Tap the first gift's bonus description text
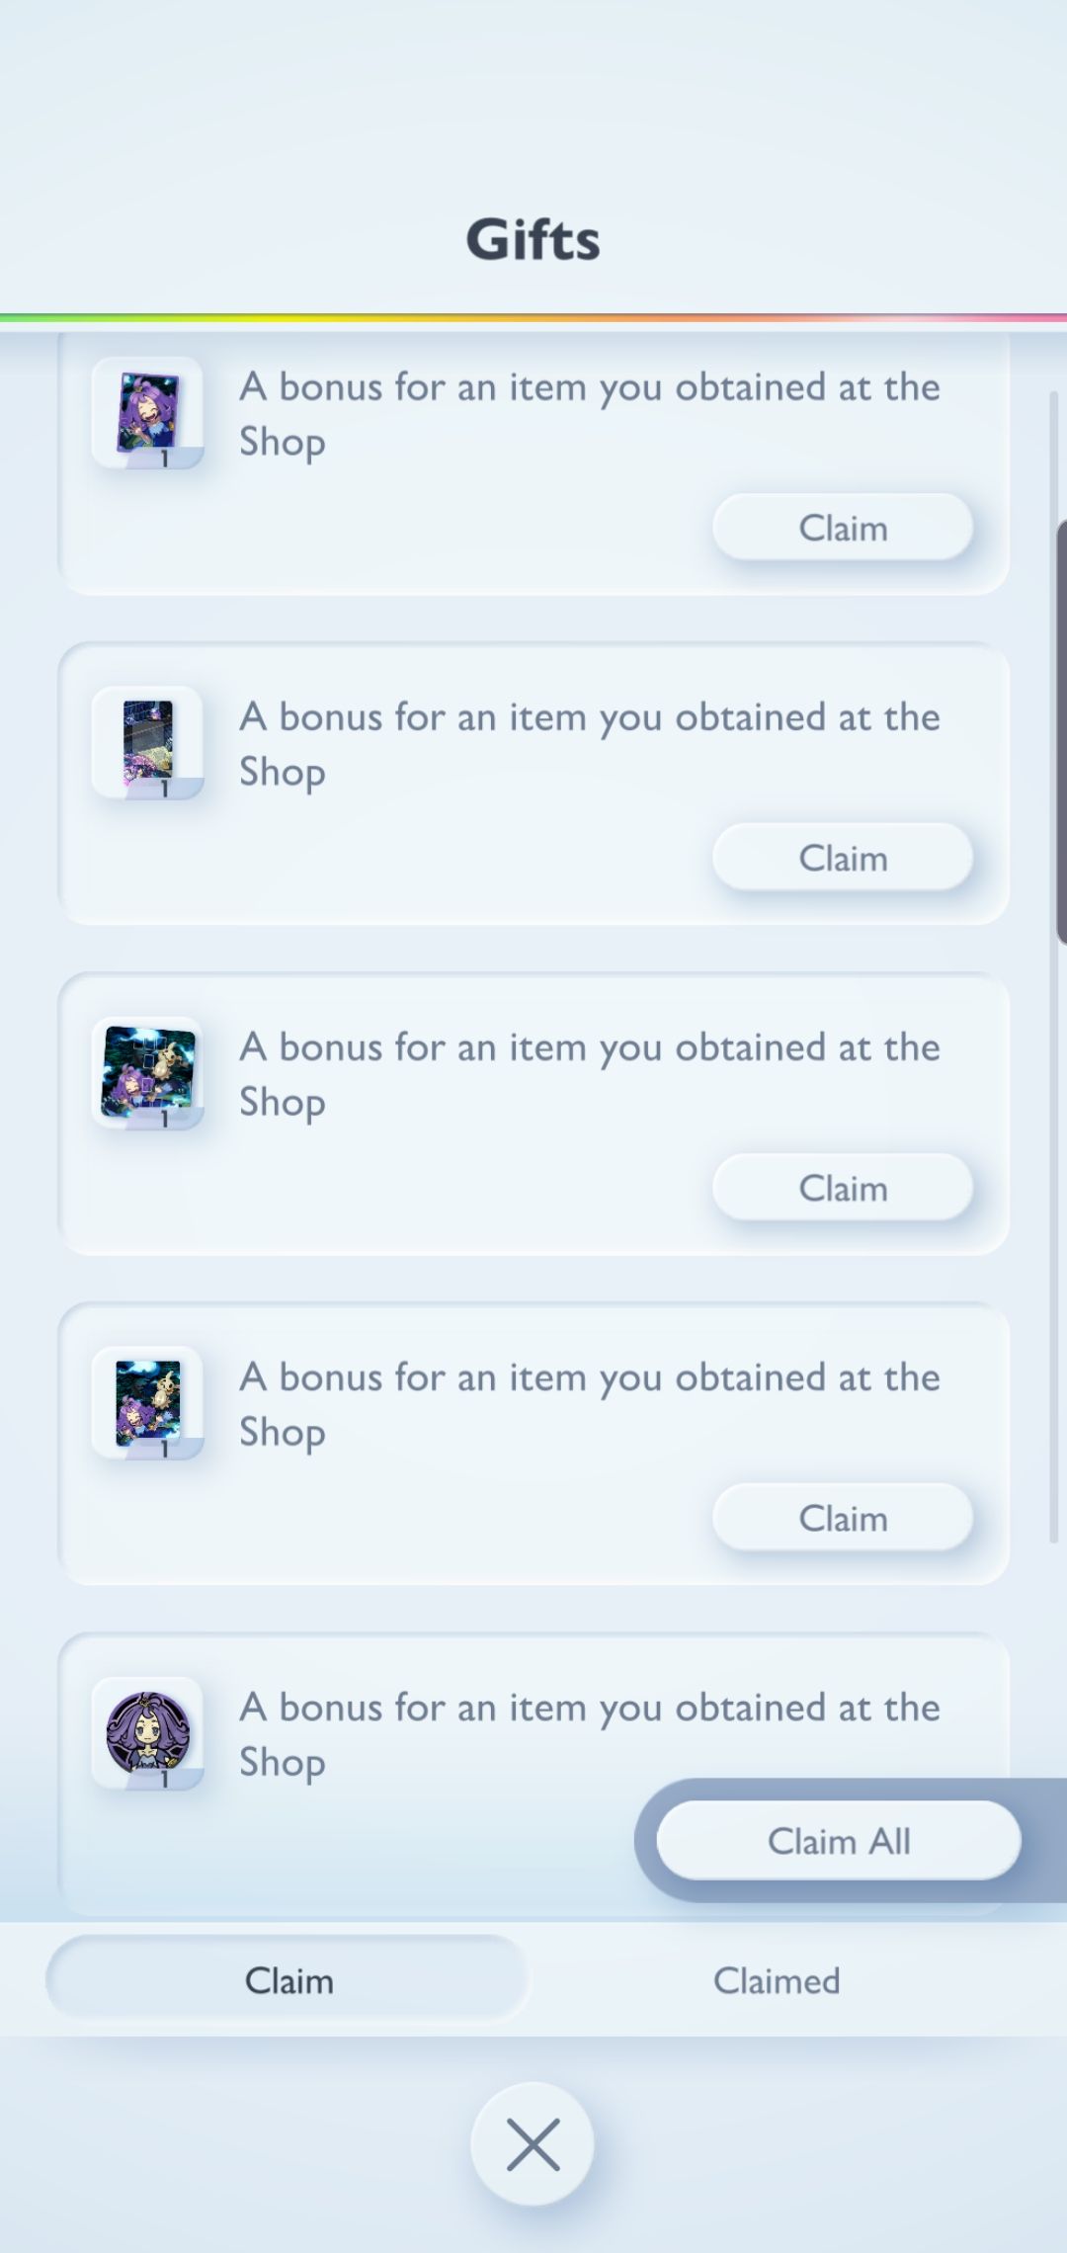 [x=589, y=413]
